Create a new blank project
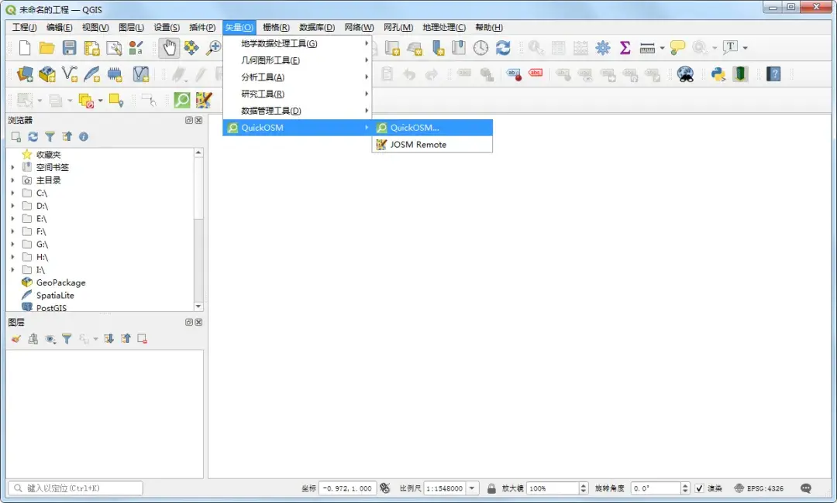The width and height of the screenshot is (837, 503). click(x=23, y=47)
